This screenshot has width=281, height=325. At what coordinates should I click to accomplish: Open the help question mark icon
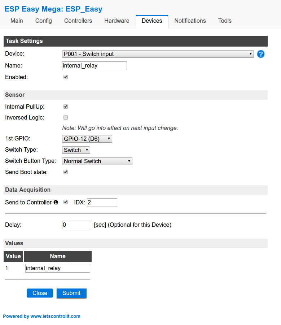pos(261,54)
